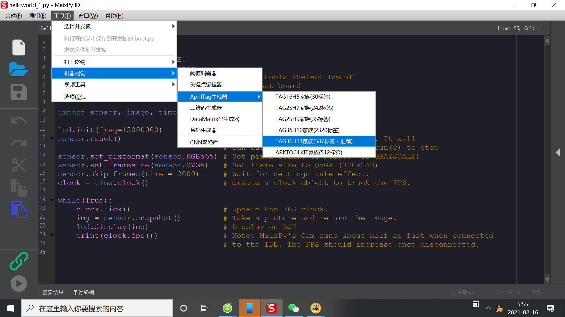Open the 关键点编辑器 tool
Image resolution: width=565 pixels, height=317 pixels.
point(220,85)
